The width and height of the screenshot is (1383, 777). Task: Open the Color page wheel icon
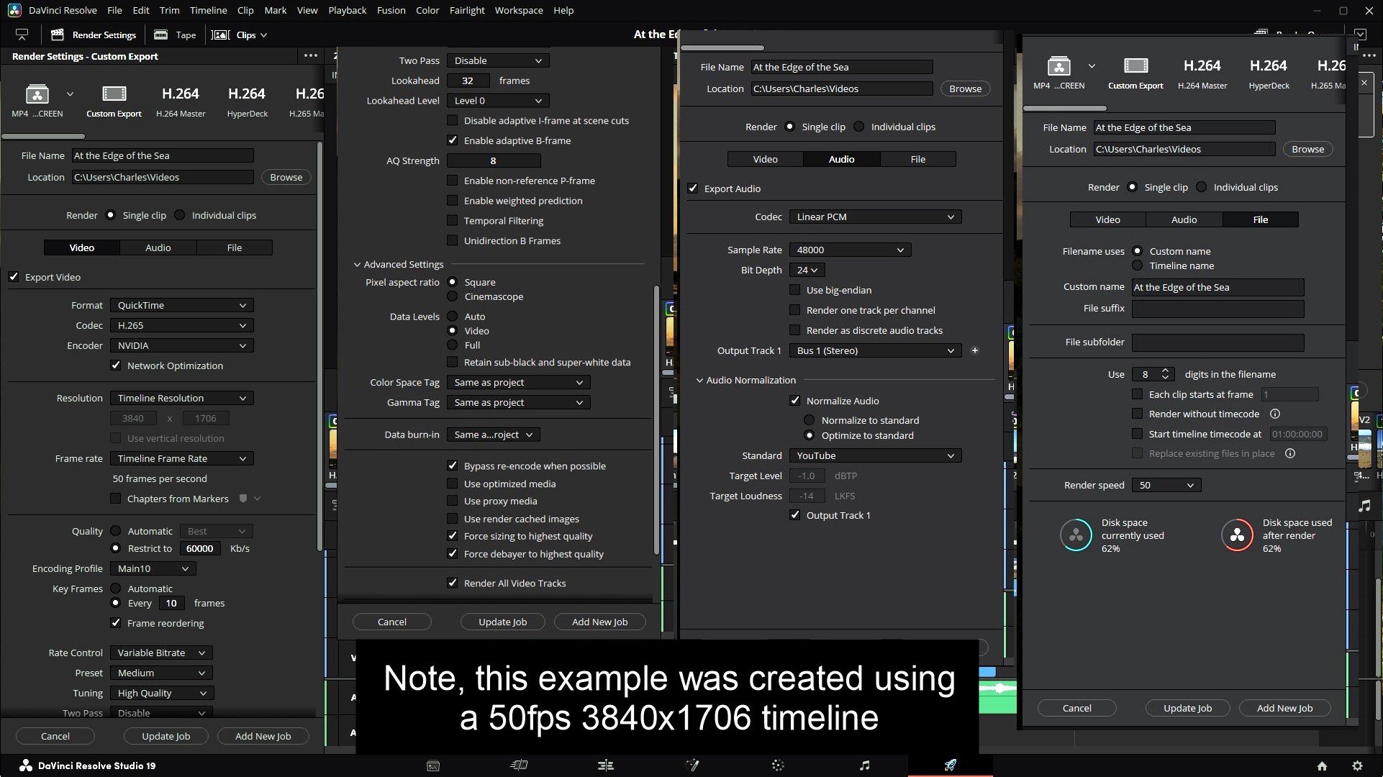pos(778,765)
